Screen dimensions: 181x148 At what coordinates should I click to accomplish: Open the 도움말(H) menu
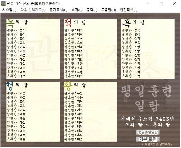108,10
